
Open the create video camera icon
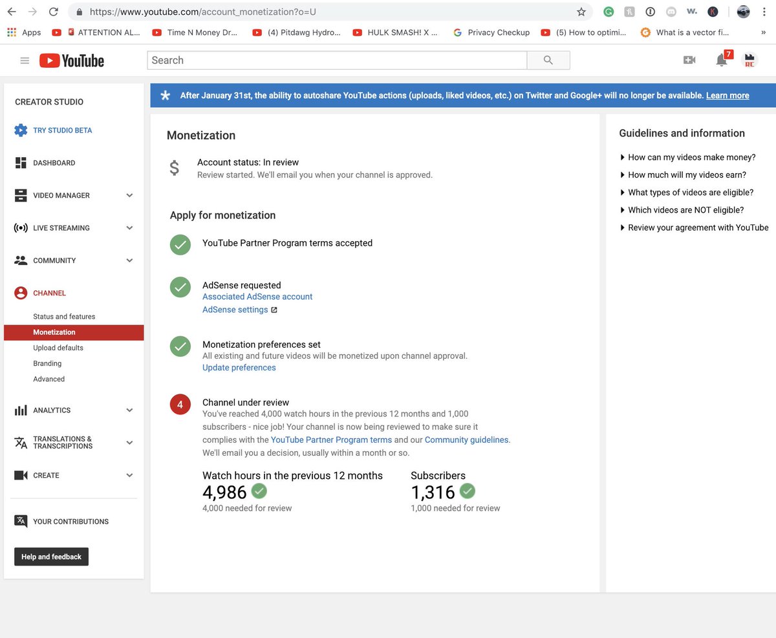pos(689,60)
